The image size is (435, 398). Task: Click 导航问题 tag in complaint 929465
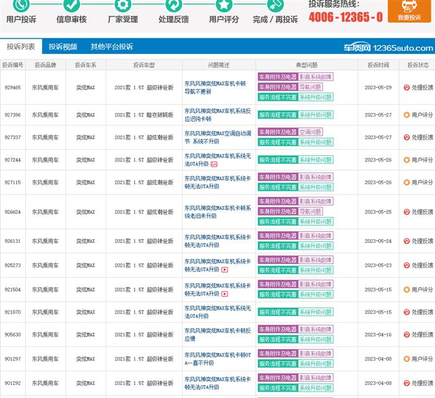coord(311,87)
